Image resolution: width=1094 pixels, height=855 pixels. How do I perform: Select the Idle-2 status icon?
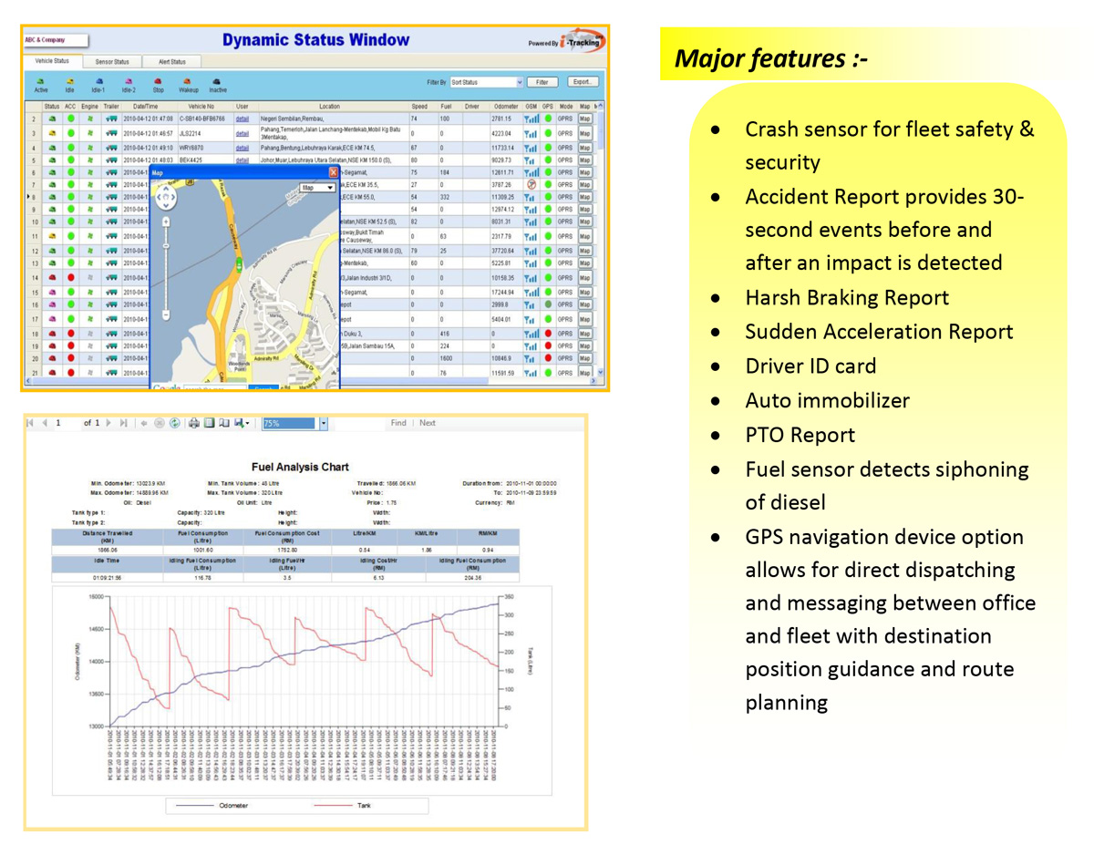pos(129,82)
